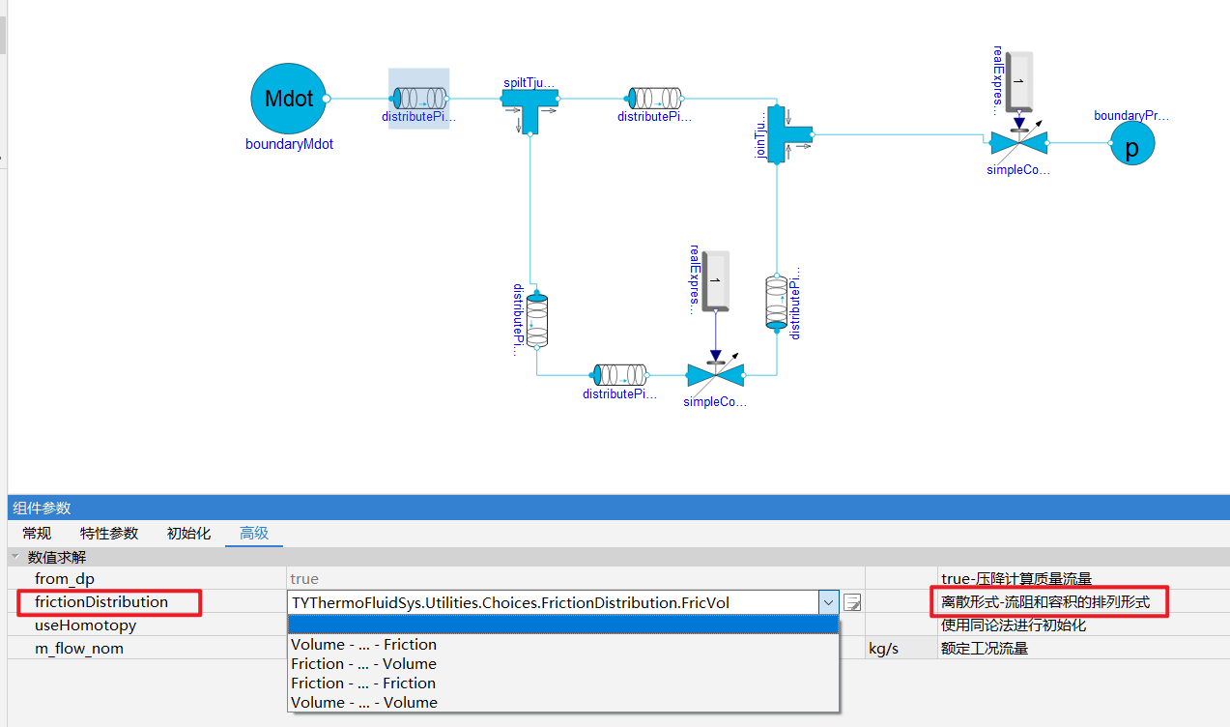Select the blank highlighted dropdown option

point(563,625)
